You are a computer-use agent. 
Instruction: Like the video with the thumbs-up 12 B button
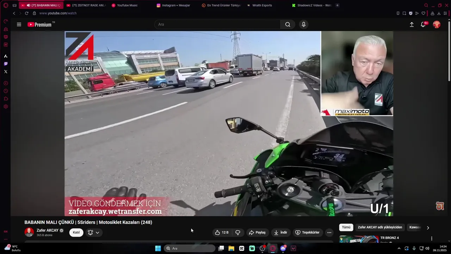[x=222, y=232]
